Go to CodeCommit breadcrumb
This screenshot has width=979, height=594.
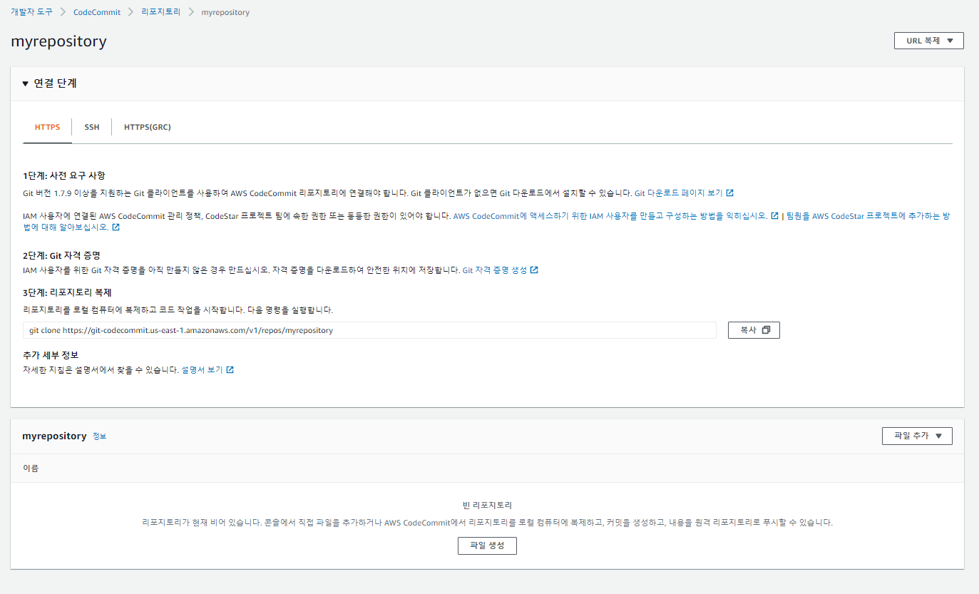point(97,12)
